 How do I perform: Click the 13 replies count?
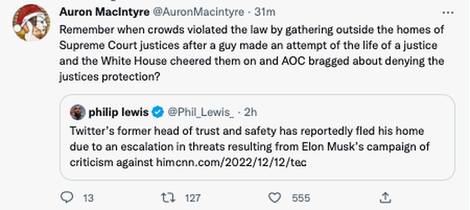tap(88, 199)
